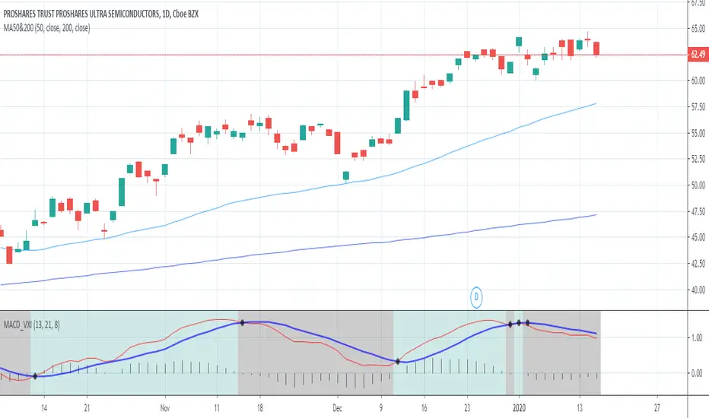Click the '11' date axis label
This screenshot has width=709, height=418.
(217, 408)
